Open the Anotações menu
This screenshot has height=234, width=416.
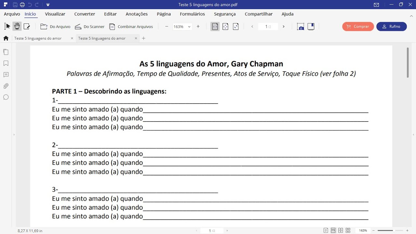coord(137,14)
